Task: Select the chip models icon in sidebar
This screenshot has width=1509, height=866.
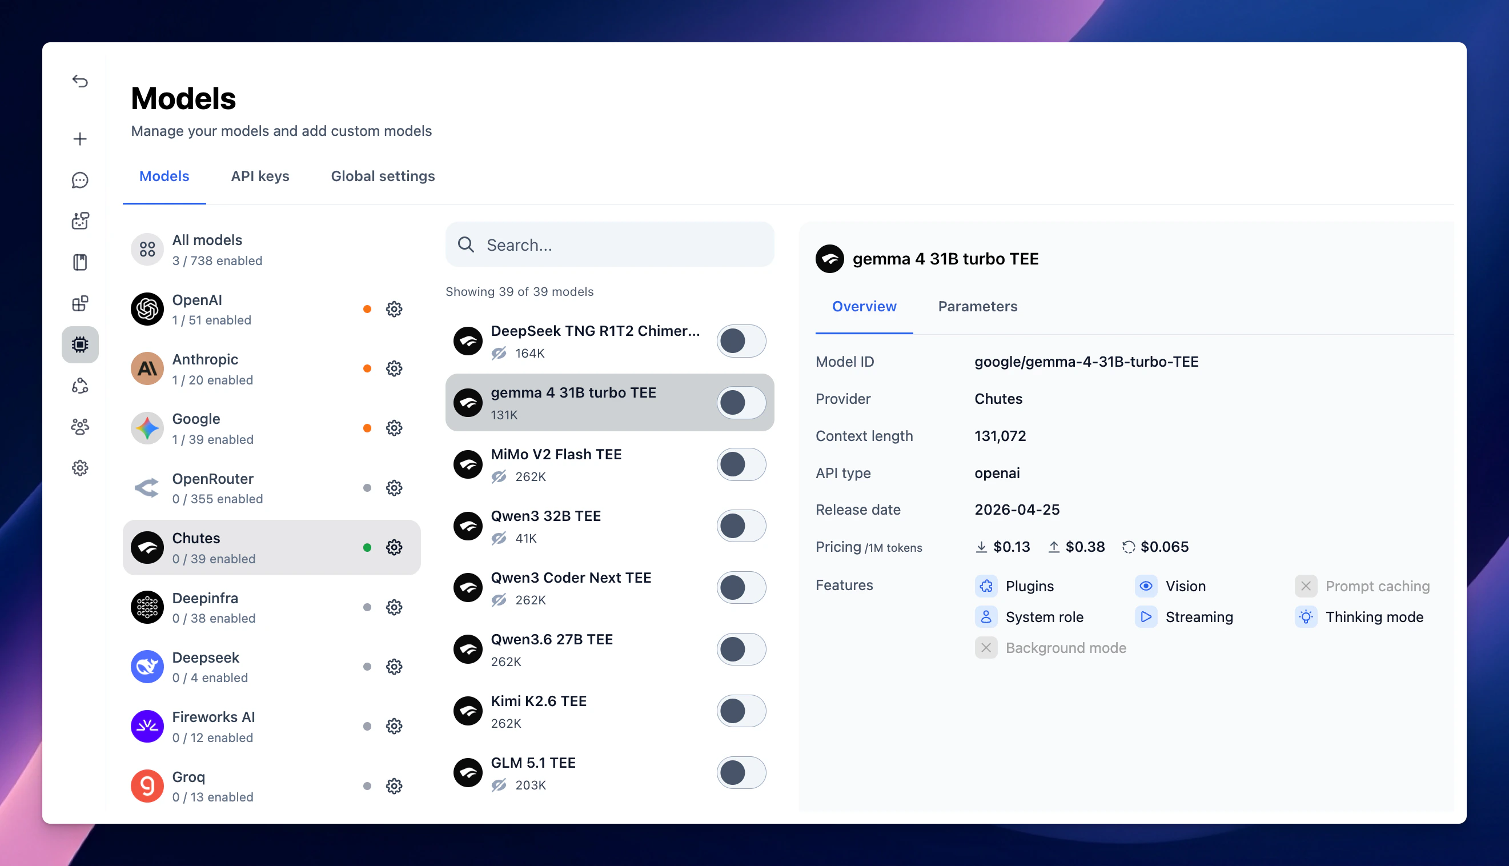Action: (81, 344)
